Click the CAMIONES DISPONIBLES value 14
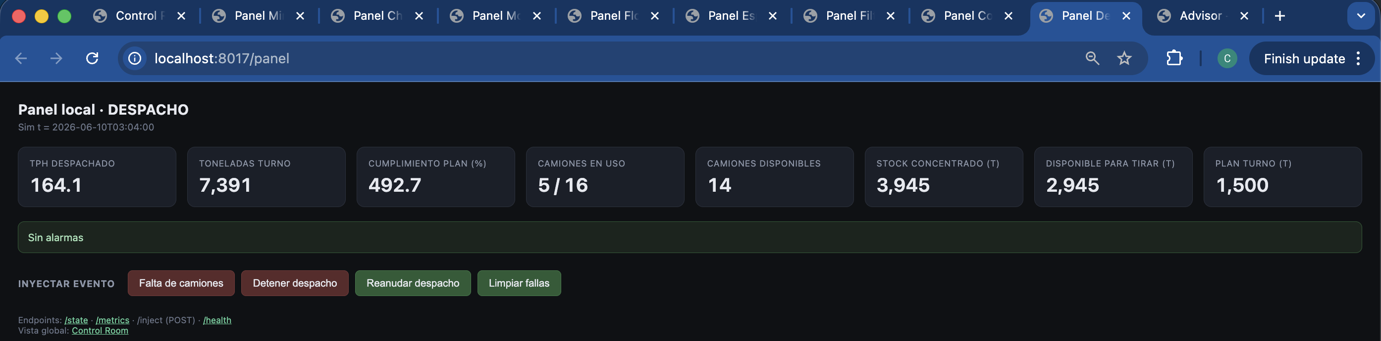The image size is (1381, 341). [x=719, y=185]
